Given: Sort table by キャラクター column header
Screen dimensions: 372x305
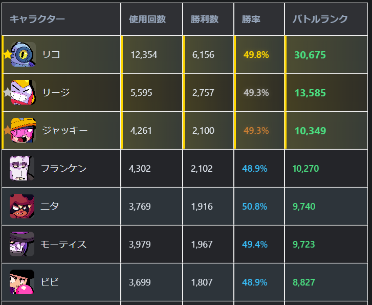Looking at the screenshot, I should tap(37, 19).
